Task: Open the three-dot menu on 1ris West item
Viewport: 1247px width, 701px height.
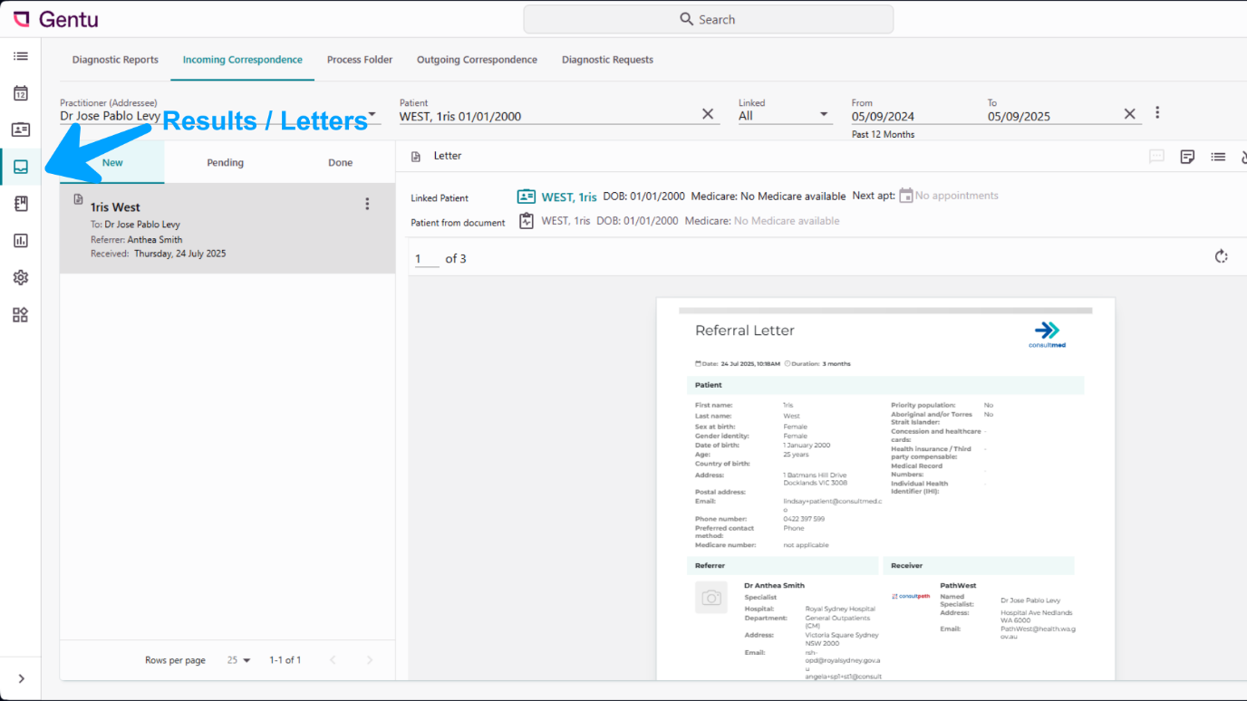Action: 367,205
